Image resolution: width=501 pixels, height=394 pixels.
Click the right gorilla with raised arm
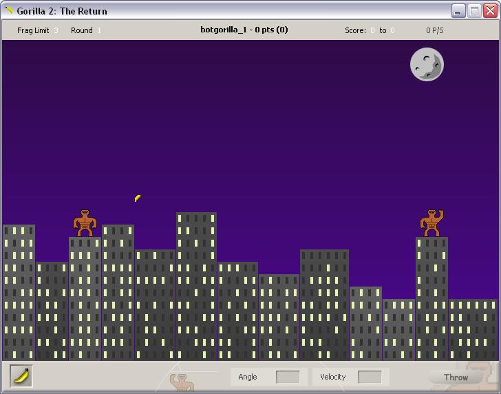[x=431, y=223]
